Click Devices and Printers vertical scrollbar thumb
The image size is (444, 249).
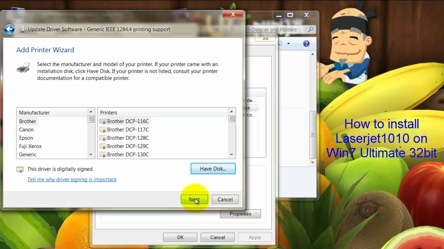tap(313, 135)
